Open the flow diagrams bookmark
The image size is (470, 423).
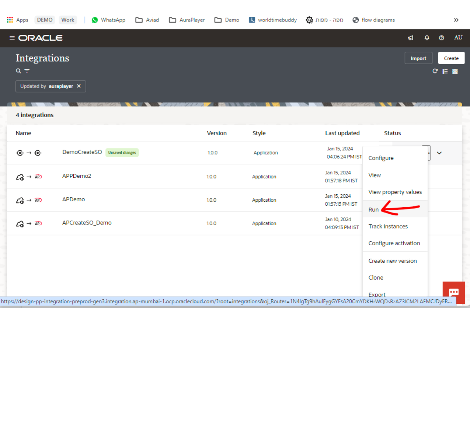[x=374, y=20]
